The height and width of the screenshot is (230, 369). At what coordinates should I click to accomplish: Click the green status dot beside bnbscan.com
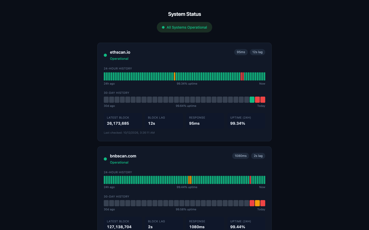tap(105, 159)
